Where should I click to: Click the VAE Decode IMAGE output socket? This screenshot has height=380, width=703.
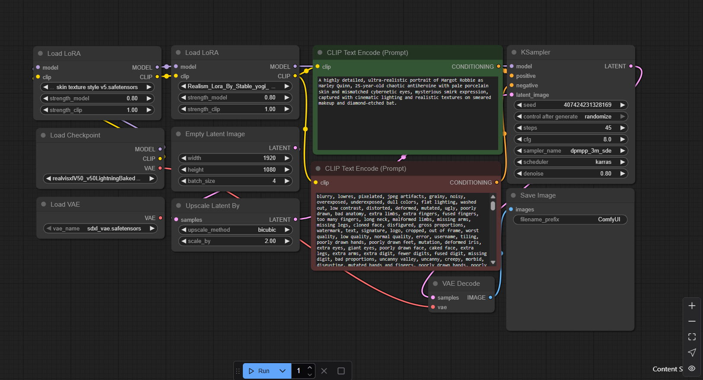(490, 297)
